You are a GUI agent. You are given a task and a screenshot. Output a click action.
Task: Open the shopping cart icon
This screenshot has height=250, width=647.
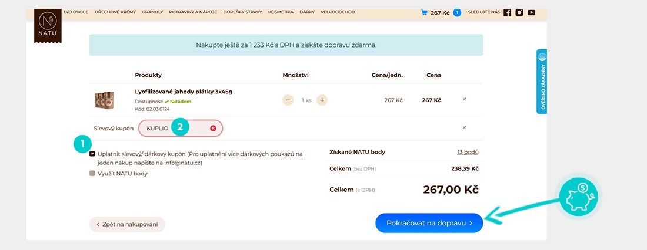point(423,12)
